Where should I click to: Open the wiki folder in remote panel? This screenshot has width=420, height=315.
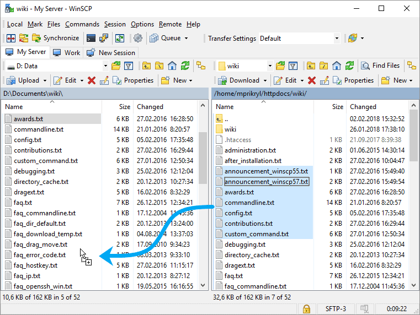230,129
